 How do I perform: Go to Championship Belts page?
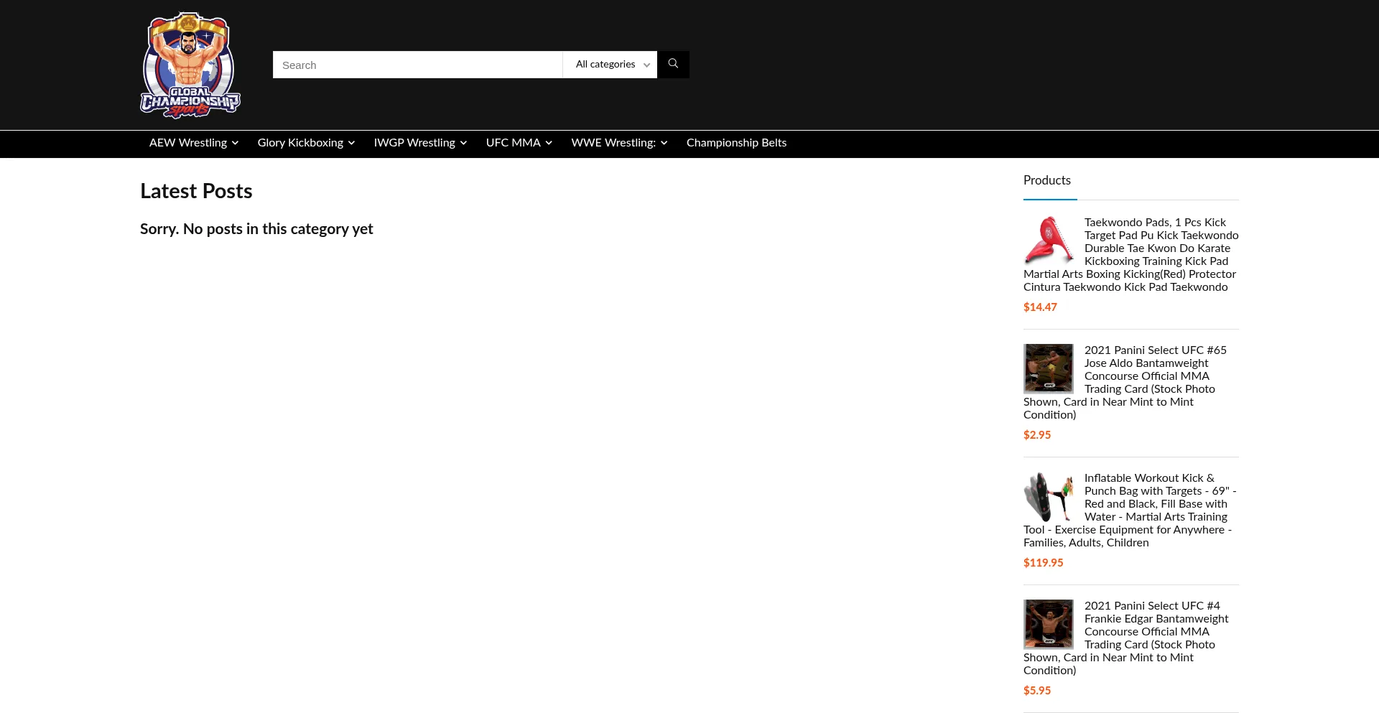tap(736, 143)
